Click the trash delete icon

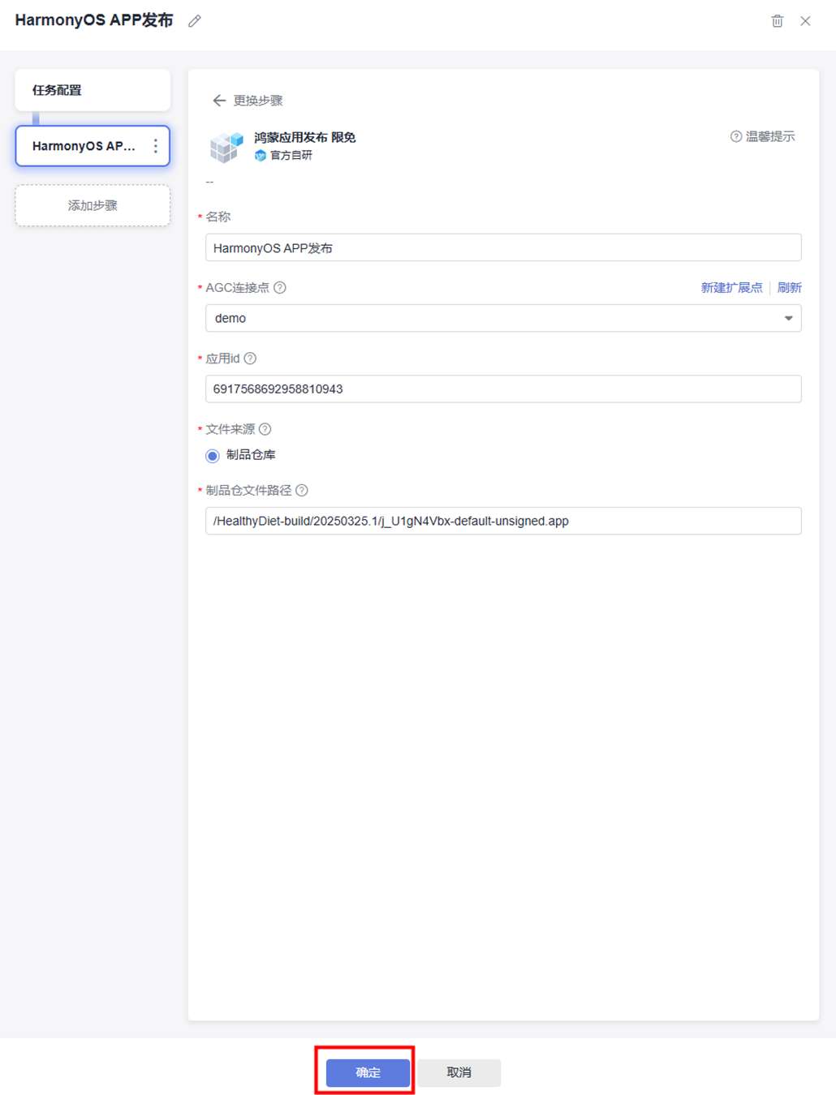click(x=777, y=21)
